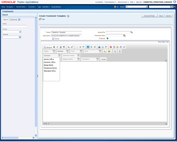Select Merge fields option
The image size is (177, 142).
click(x=49, y=65)
